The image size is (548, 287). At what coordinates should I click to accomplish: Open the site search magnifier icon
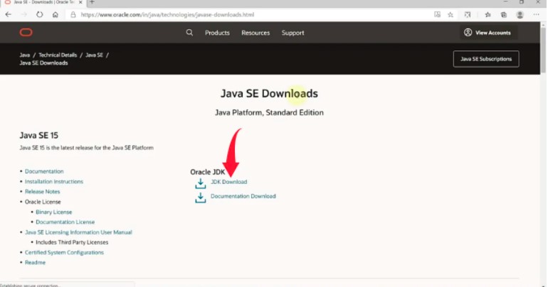point(189,33)
